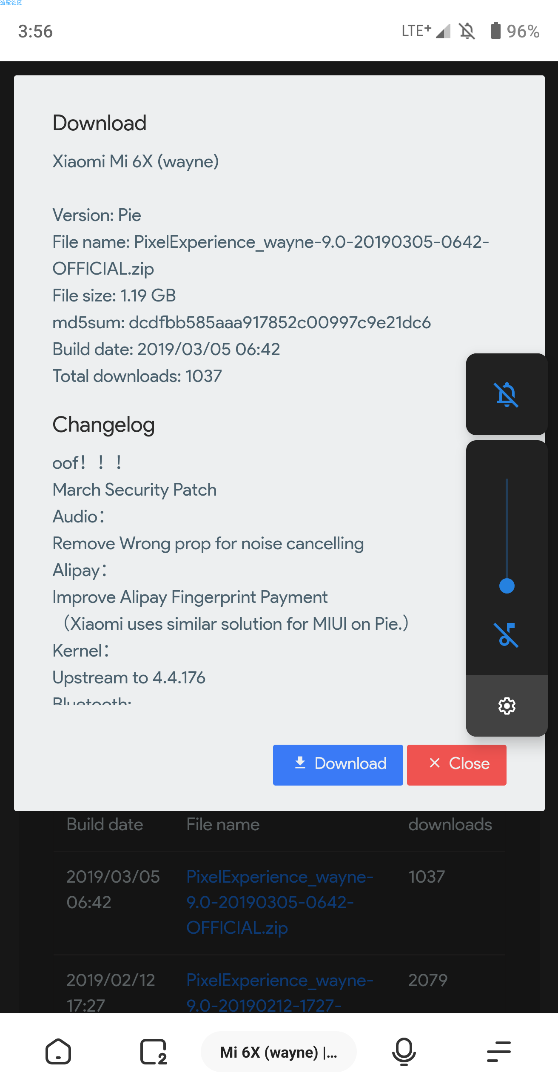Close the download dialog with Close button
Image resolution: width=558 pixels, height=1090 pixels.
456,765
